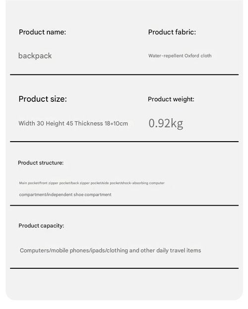
Task: Select 'compartment/independent shoe compartment' text
Action: pos(65,195)
